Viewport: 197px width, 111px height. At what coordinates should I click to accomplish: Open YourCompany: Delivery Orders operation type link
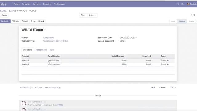tap(56, 41)
